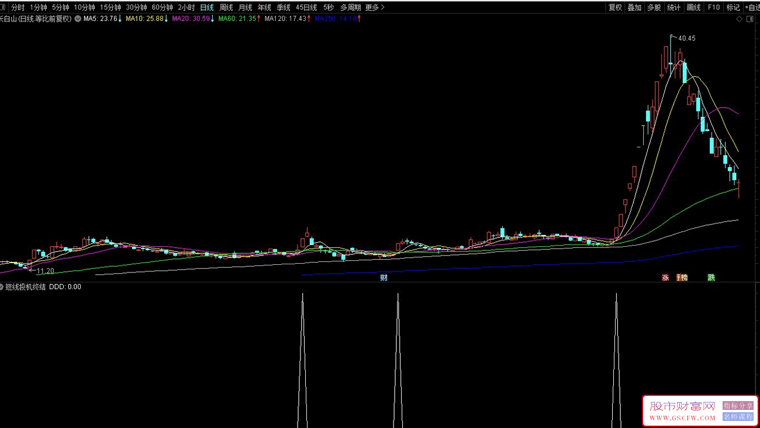
Task: Click the MA60: 21.35 indicator value
Action: coord(237,19)
